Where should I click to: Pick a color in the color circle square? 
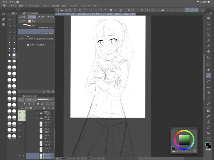[x=184, y=140]
